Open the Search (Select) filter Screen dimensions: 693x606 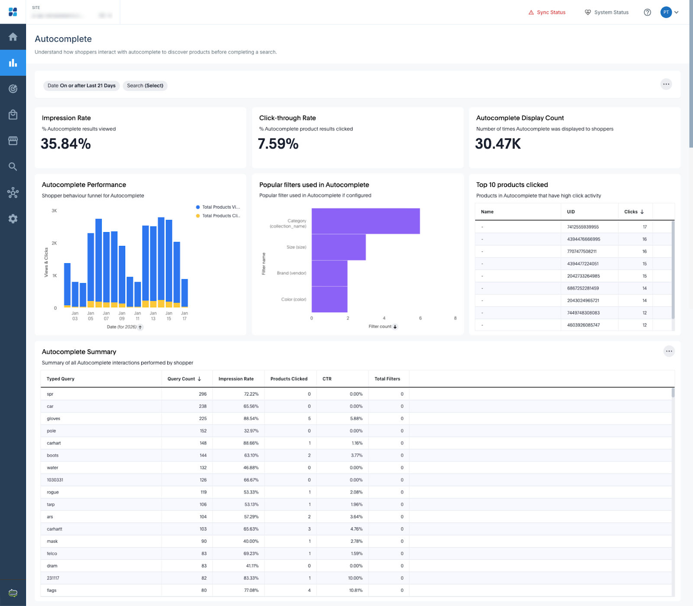click(145, 86)
